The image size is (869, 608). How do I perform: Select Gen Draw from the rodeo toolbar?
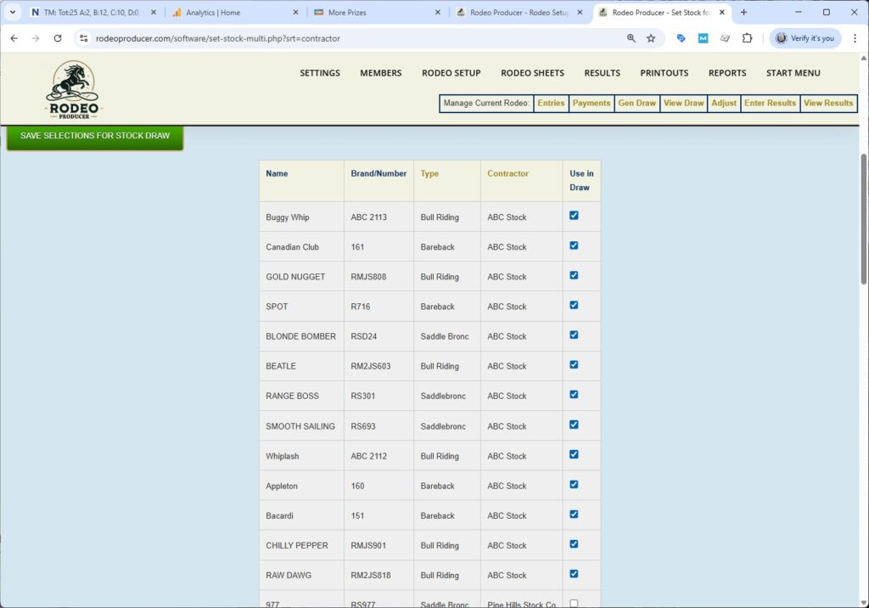[x=636, y=103]
